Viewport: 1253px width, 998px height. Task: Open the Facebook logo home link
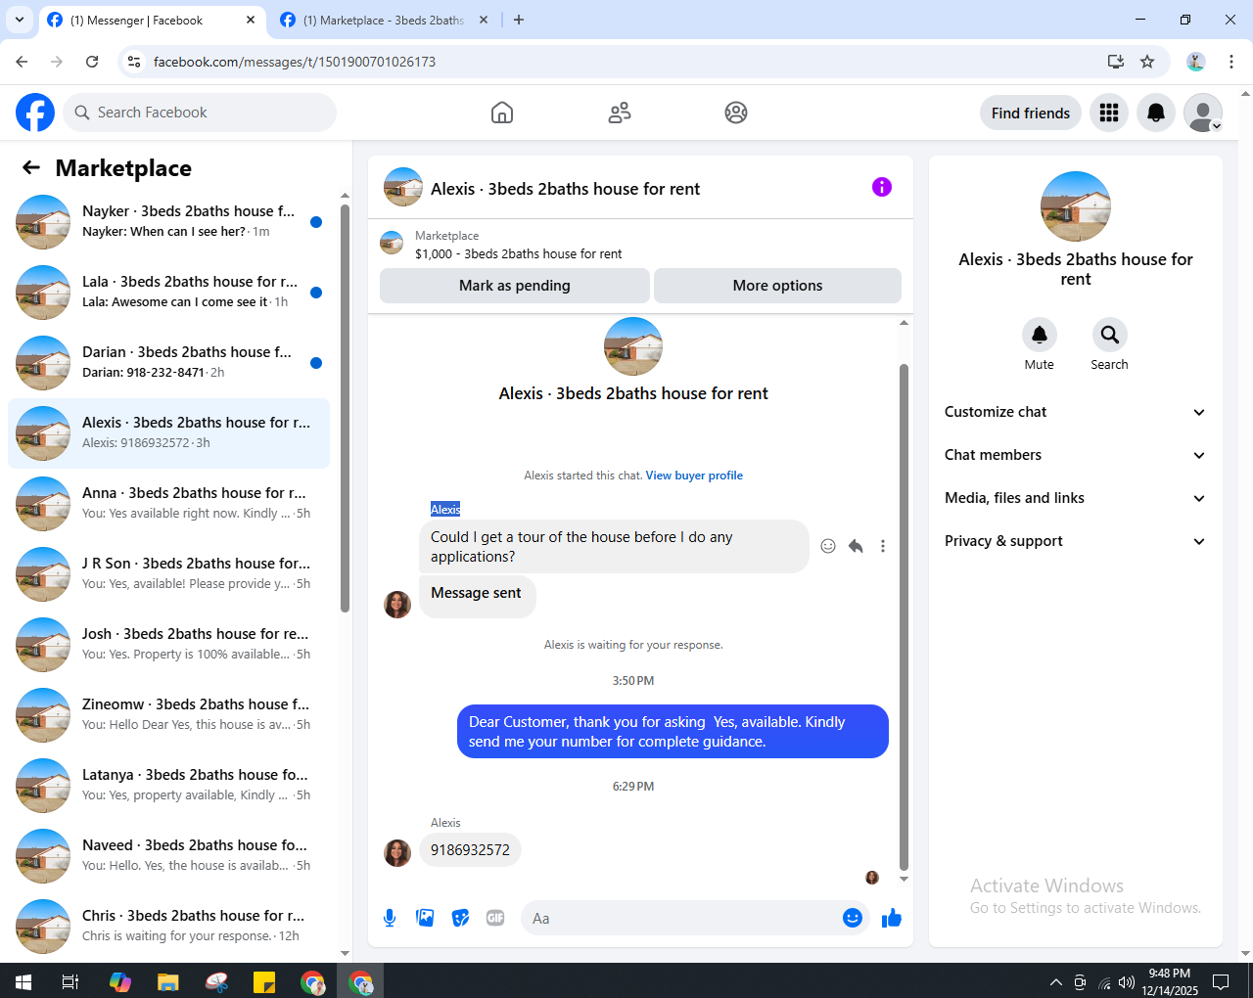pyautogui.click(x=35, y=113)
